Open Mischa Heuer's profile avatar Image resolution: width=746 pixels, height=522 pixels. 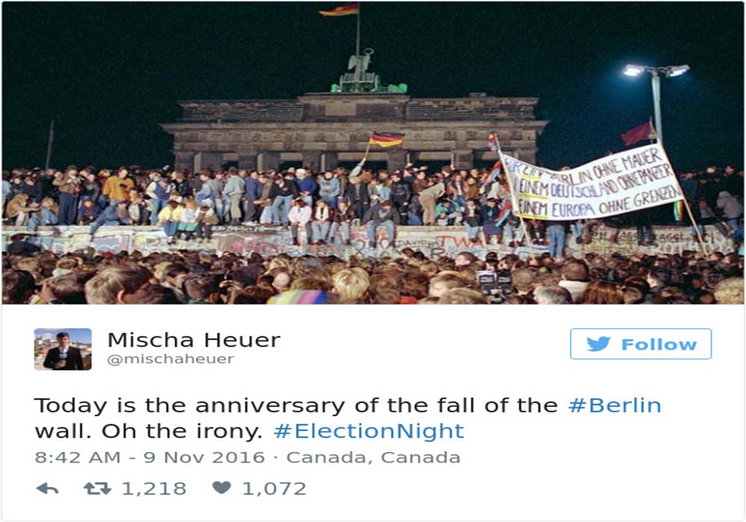(x=63, y=349)
